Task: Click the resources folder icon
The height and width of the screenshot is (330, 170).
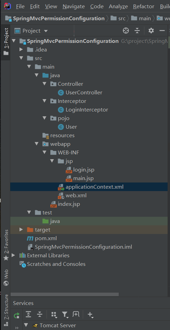Action: pos(45,135)
